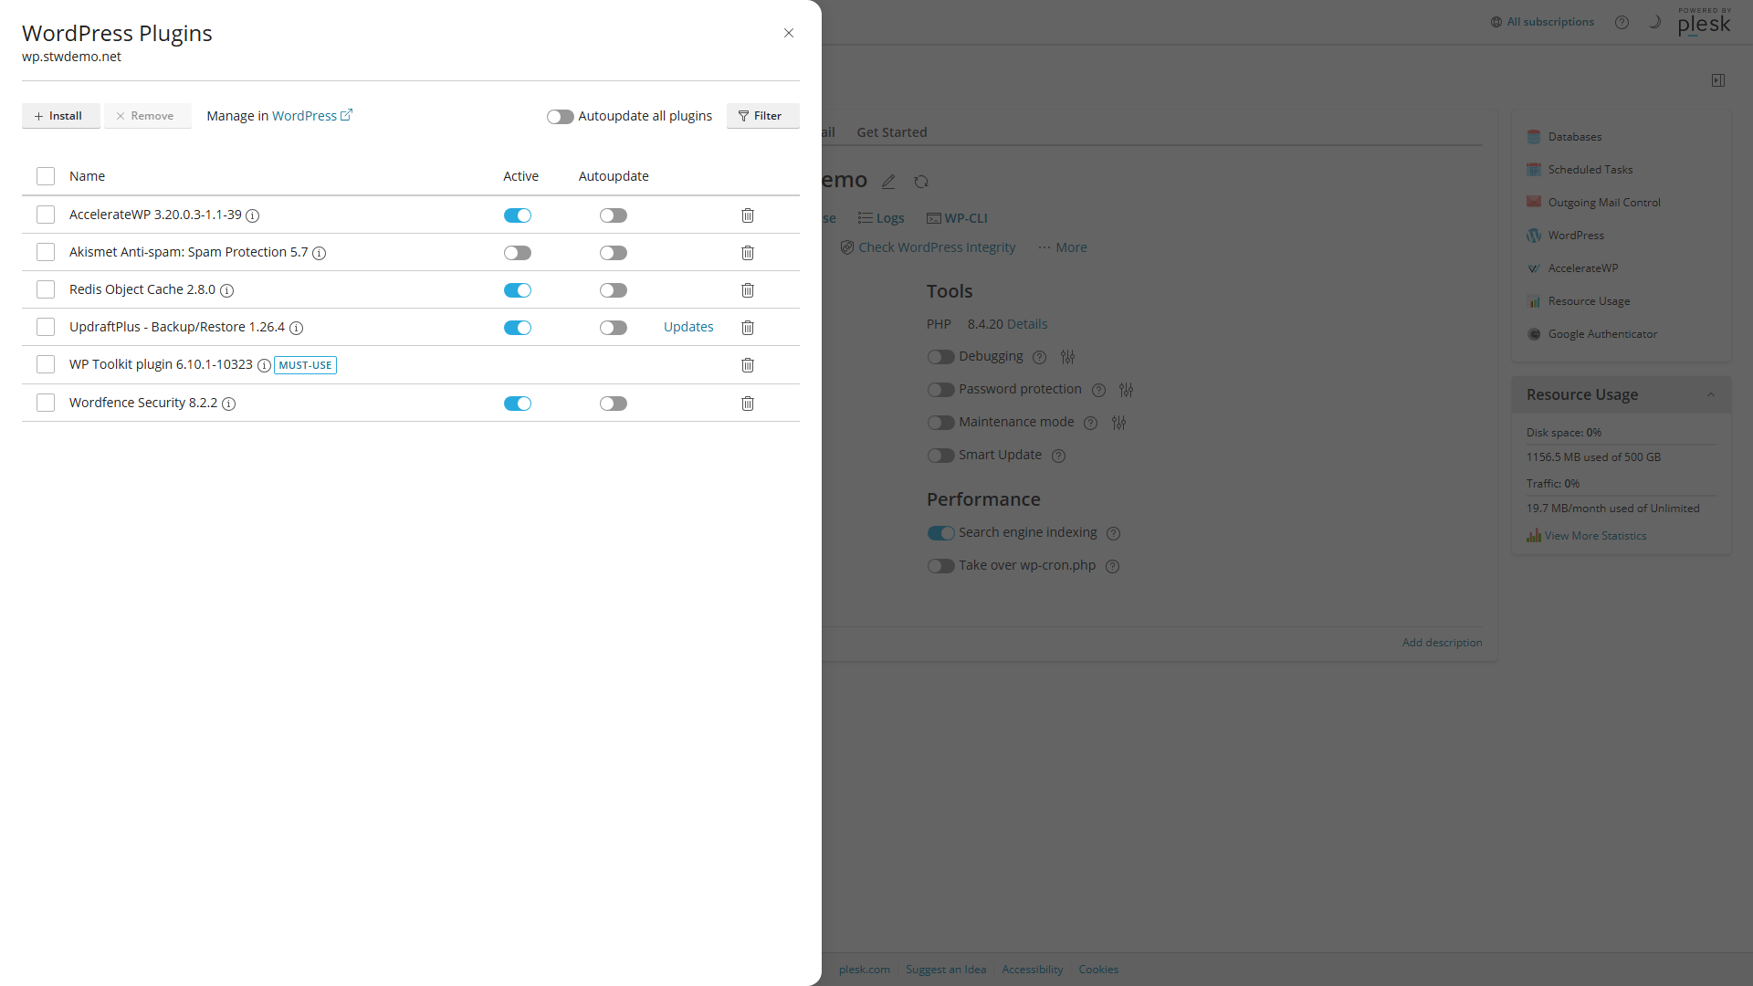Image resolution: width=1753 pixels, height=986 pixels.
Task: Click the edit pencil icon beside site name
Action: click(888, 182)
